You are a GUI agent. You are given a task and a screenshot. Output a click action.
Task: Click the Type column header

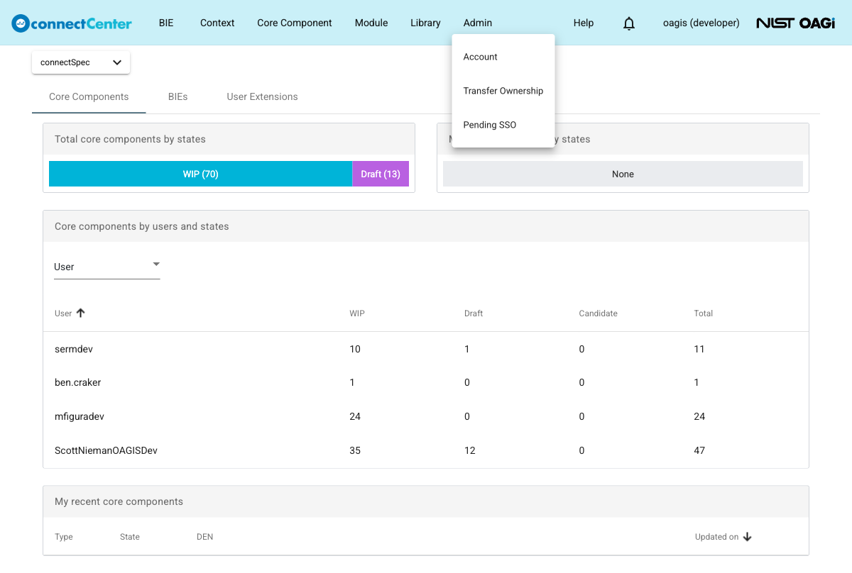pos(64,537)
